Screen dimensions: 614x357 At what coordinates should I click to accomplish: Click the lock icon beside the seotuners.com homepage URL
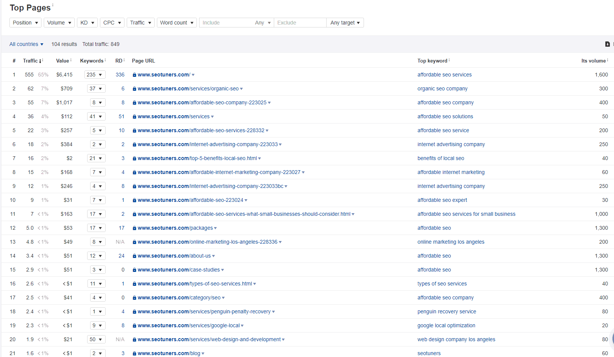[x=134, y=75]
